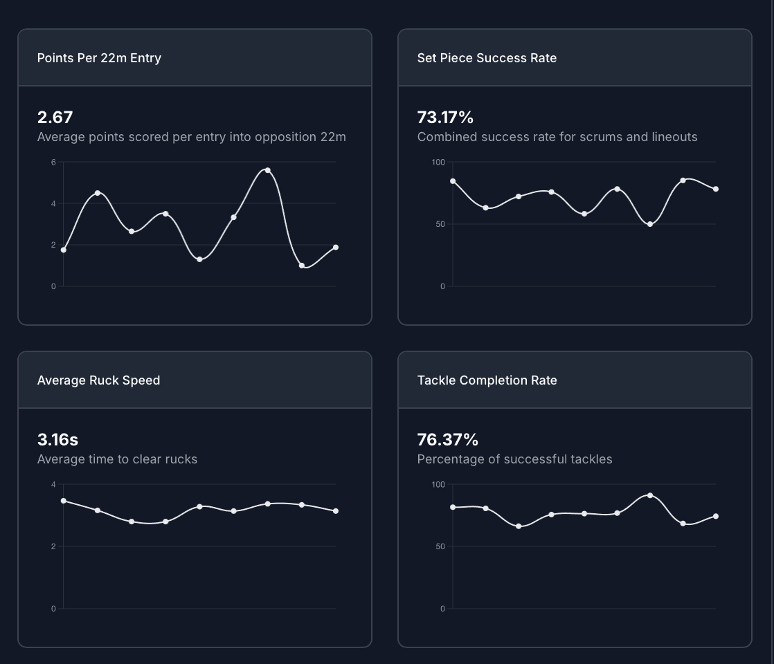Click the highest peak point in Points Per 22m chart
Viewport: 774px width, 664px height.
tap(267, 170)
